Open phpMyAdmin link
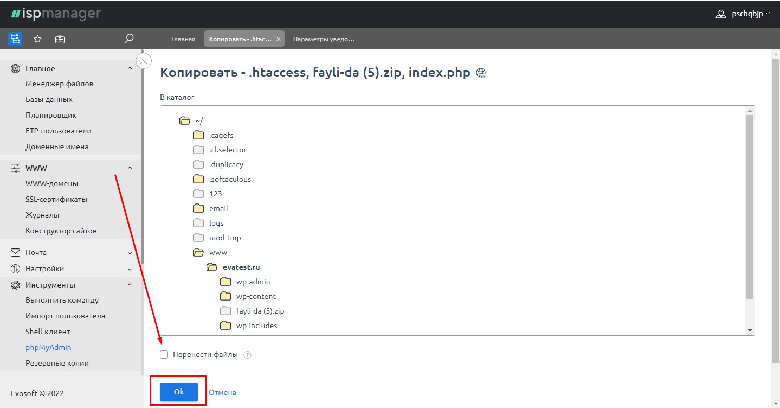This screenshot has height=408, width=780. coord(48,348)
